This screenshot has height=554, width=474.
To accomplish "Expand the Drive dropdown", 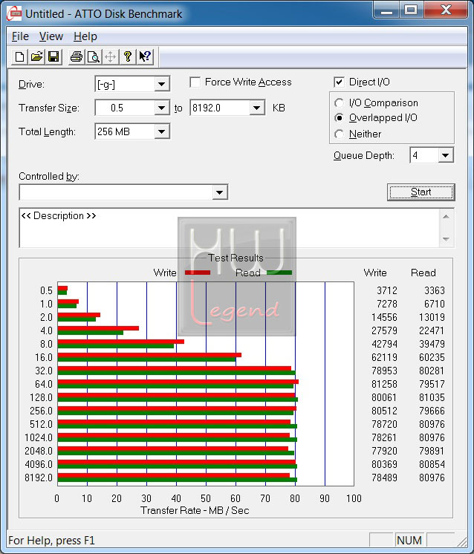I will 161,85.
